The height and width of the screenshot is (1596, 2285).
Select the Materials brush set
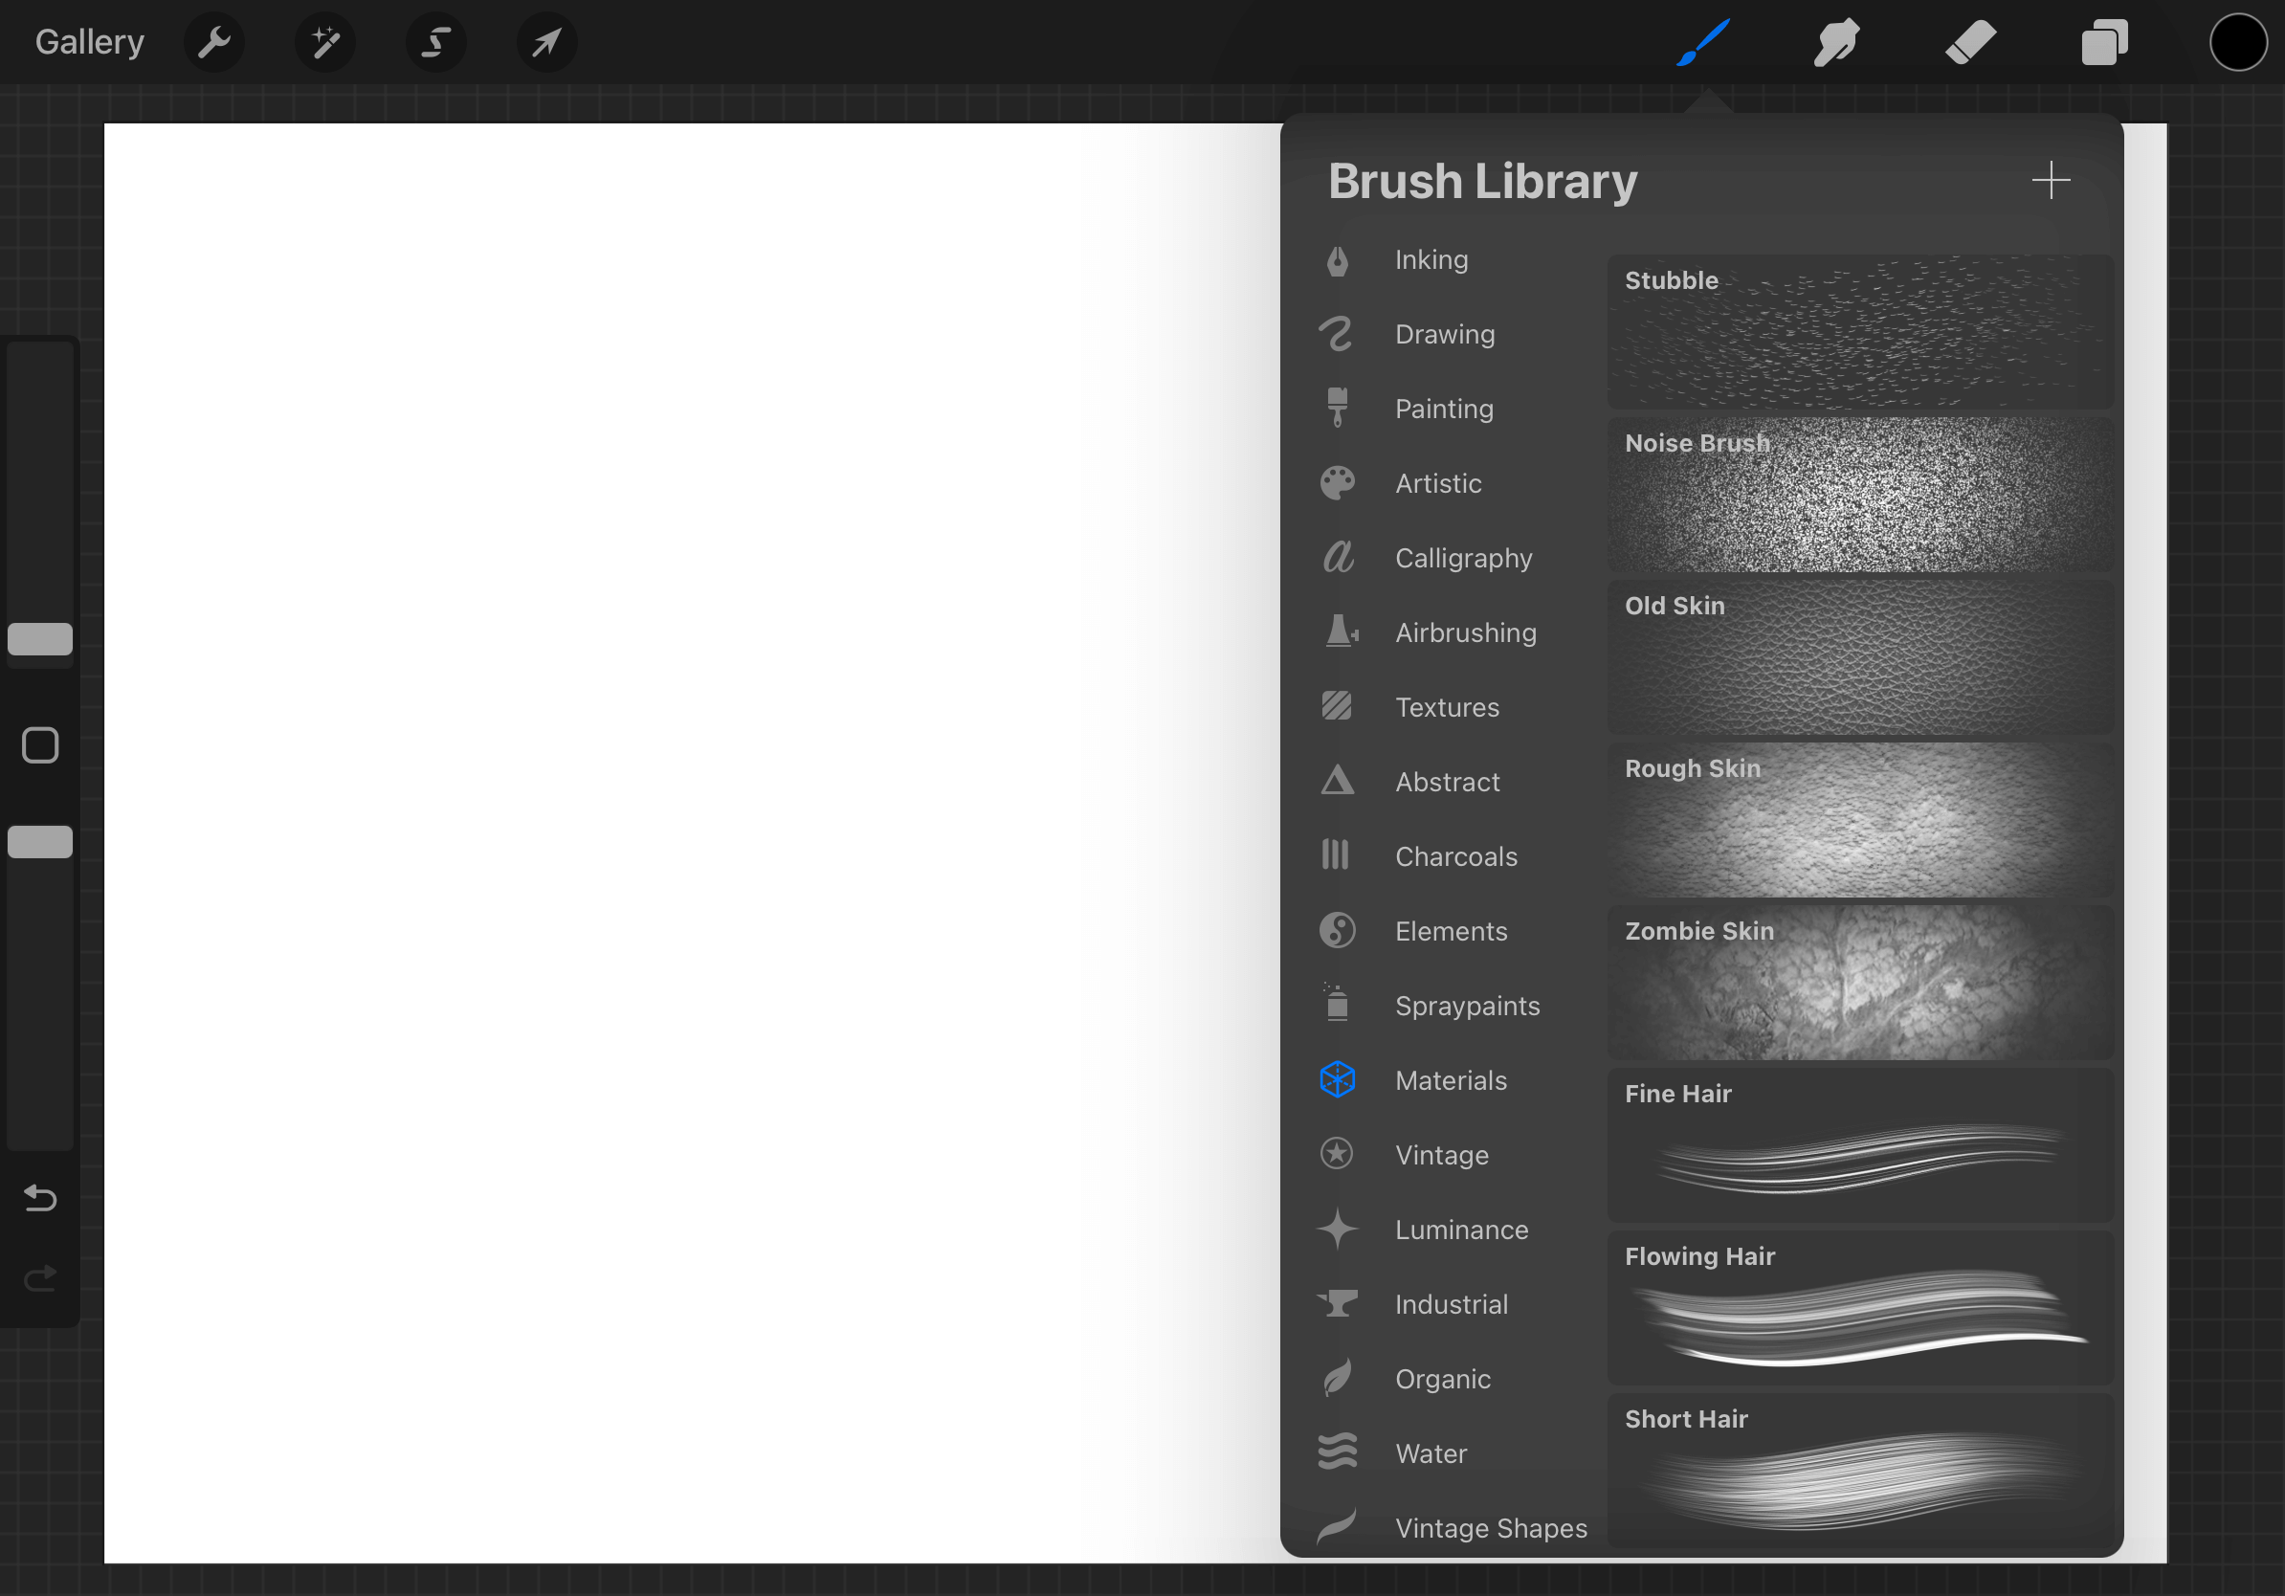pyautogui.click(x=1452, y=1080)
